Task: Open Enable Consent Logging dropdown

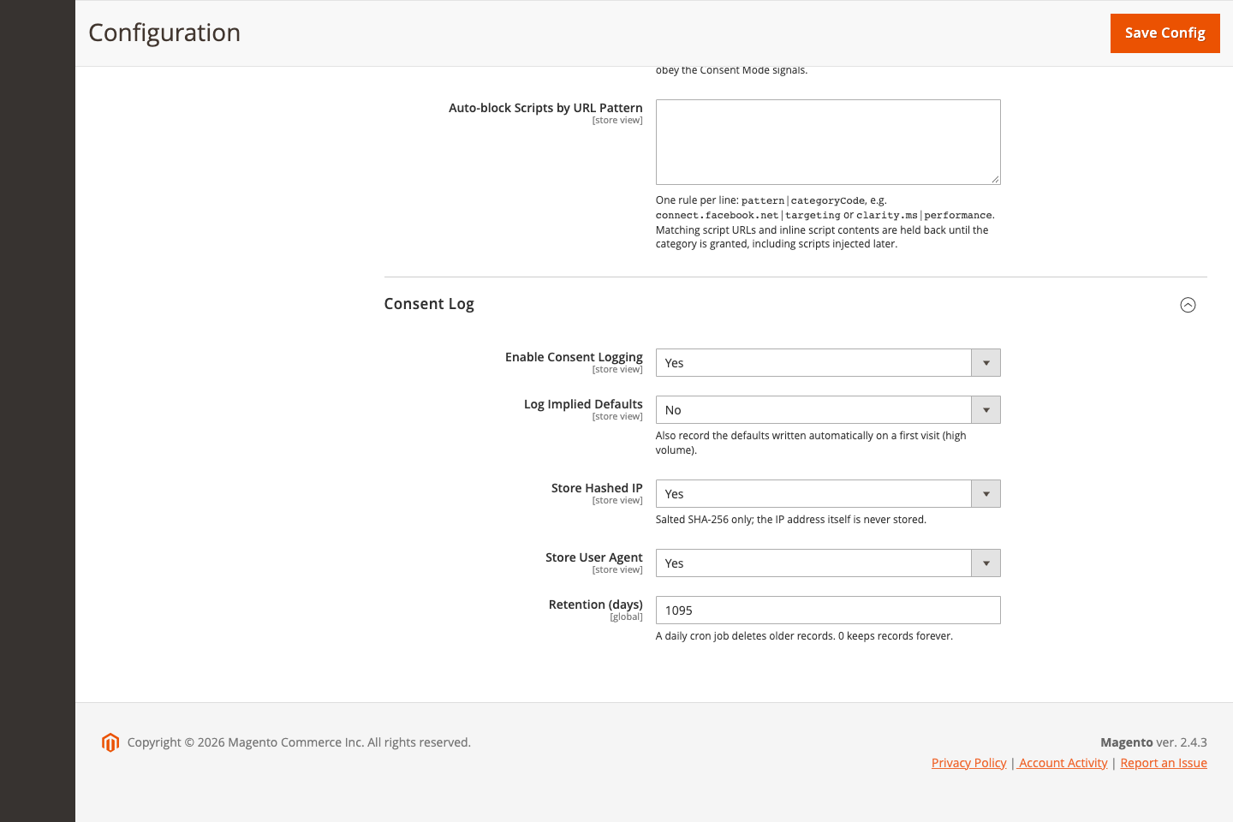Action: [828, 363]
